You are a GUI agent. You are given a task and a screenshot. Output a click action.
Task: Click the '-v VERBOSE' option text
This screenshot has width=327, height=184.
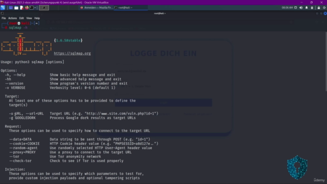click(x=15, y=88)
